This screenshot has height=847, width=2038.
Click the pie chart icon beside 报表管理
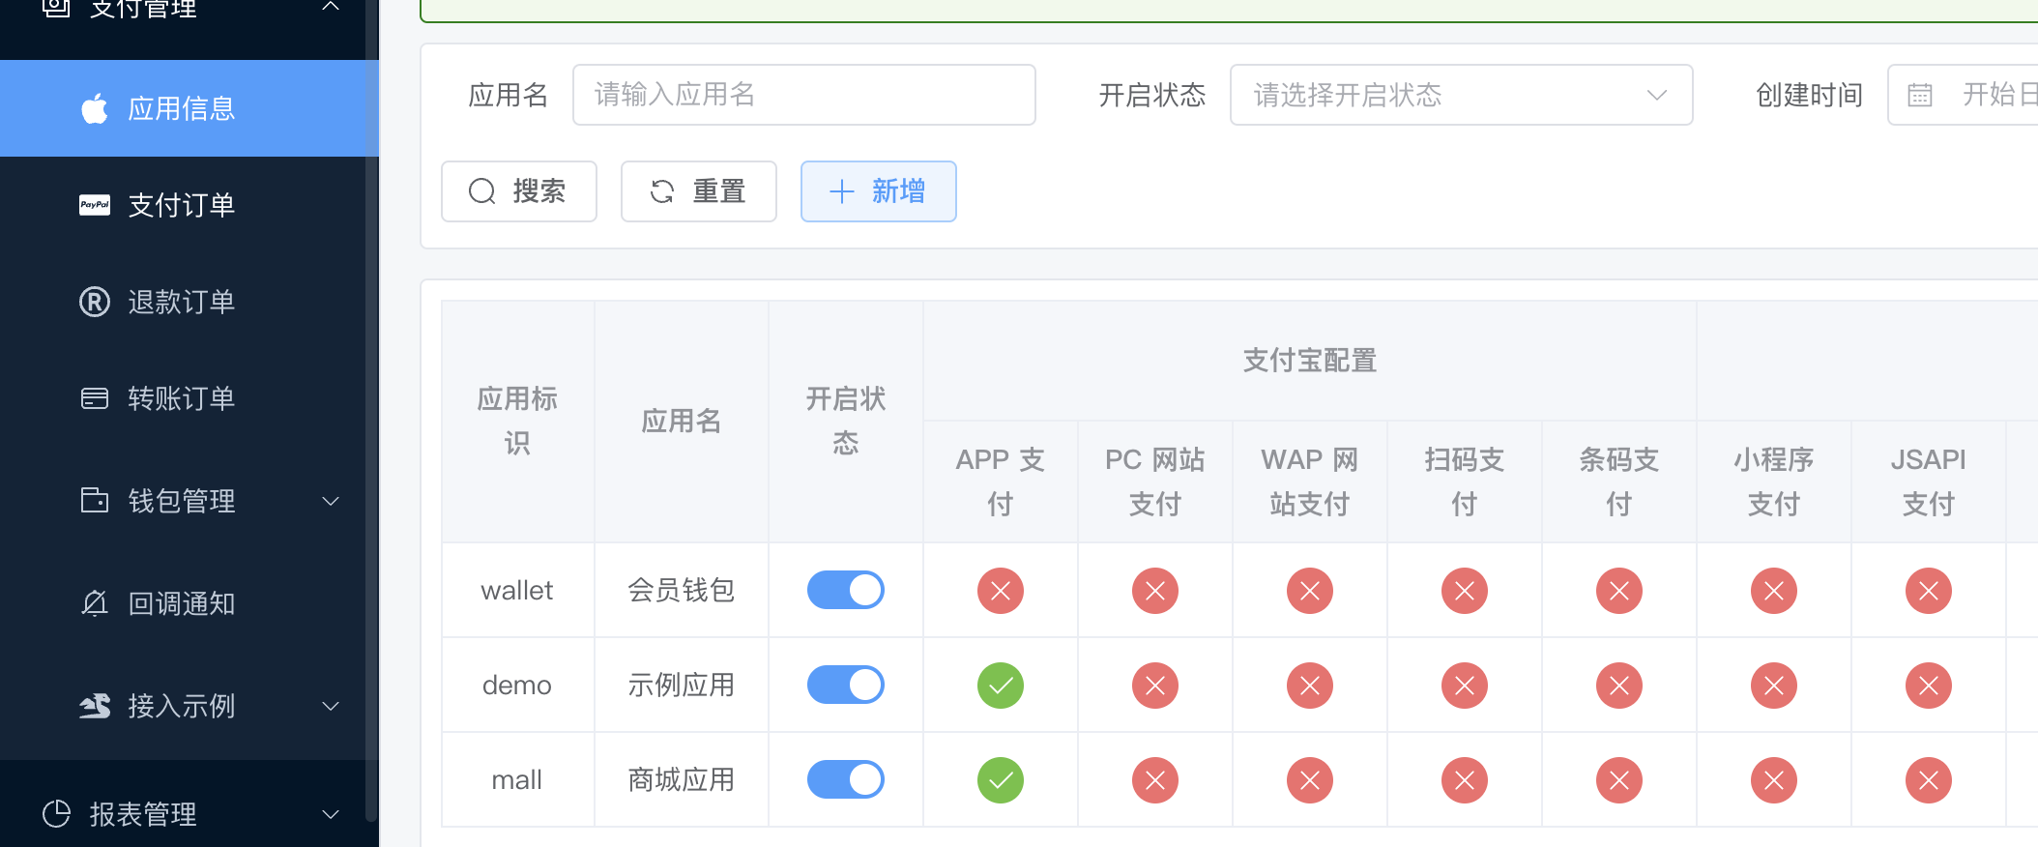click(56, 814)
